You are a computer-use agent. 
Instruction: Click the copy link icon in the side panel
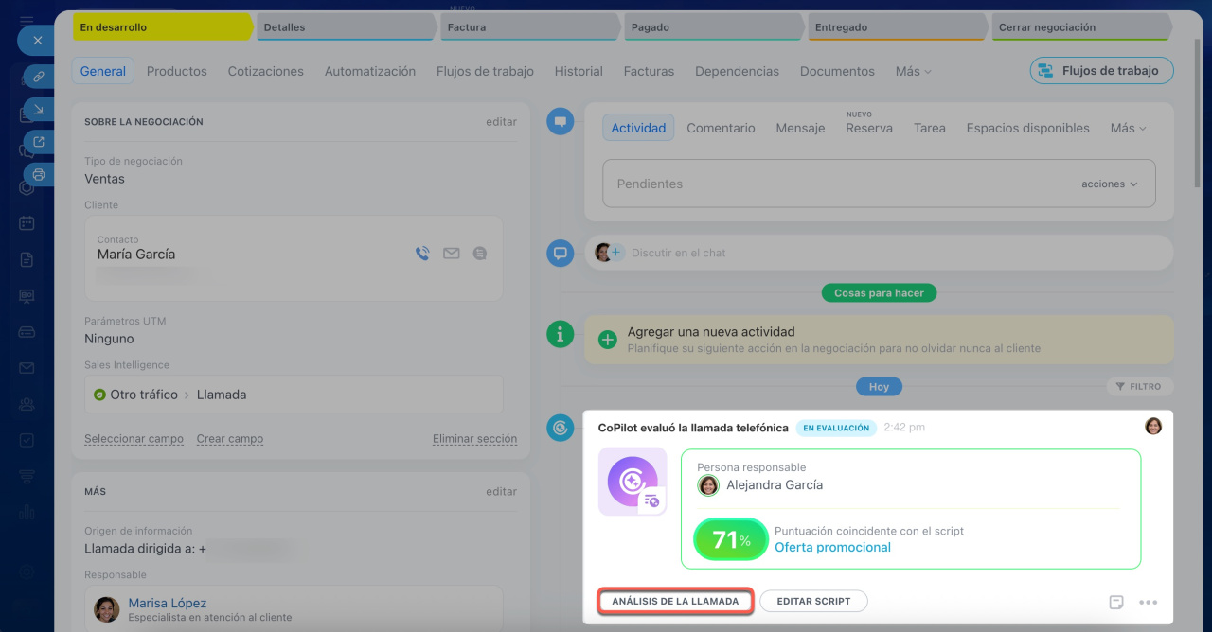[x=39, y=78]
